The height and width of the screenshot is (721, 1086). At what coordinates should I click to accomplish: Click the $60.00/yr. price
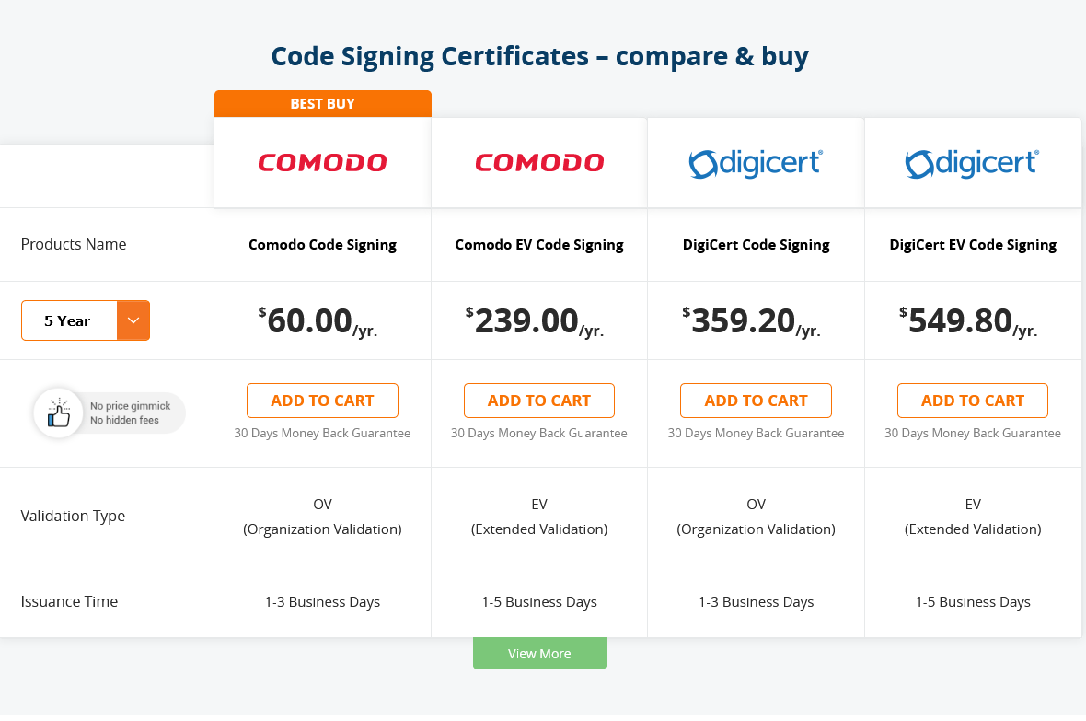318,321
